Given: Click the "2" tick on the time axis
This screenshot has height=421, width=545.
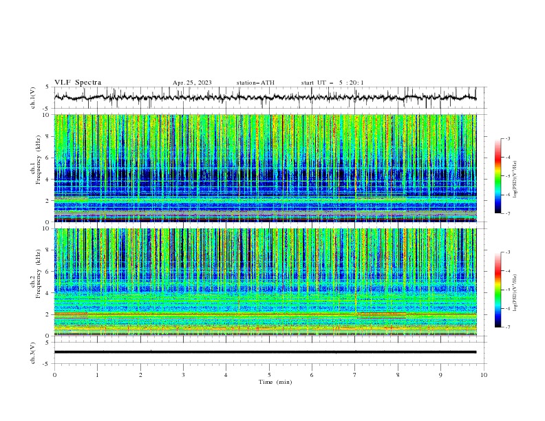Looking at the screenshot, I should click(140, 375).
